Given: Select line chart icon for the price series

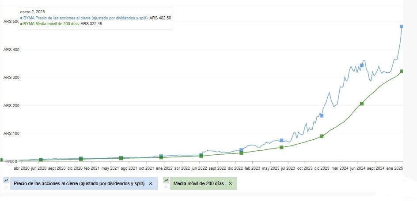Looking at the screenshot, I should tap(6, 180).
